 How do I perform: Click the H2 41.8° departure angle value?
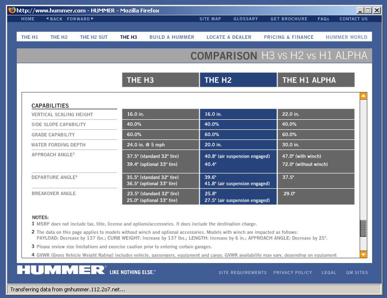pos(237,183)
